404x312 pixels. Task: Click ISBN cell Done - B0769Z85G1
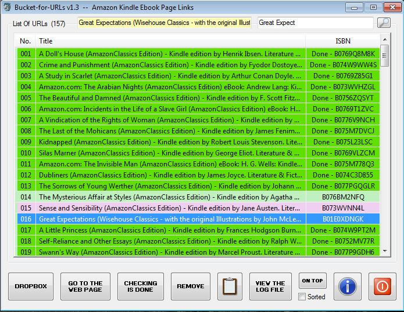click(x=343, y=76)
